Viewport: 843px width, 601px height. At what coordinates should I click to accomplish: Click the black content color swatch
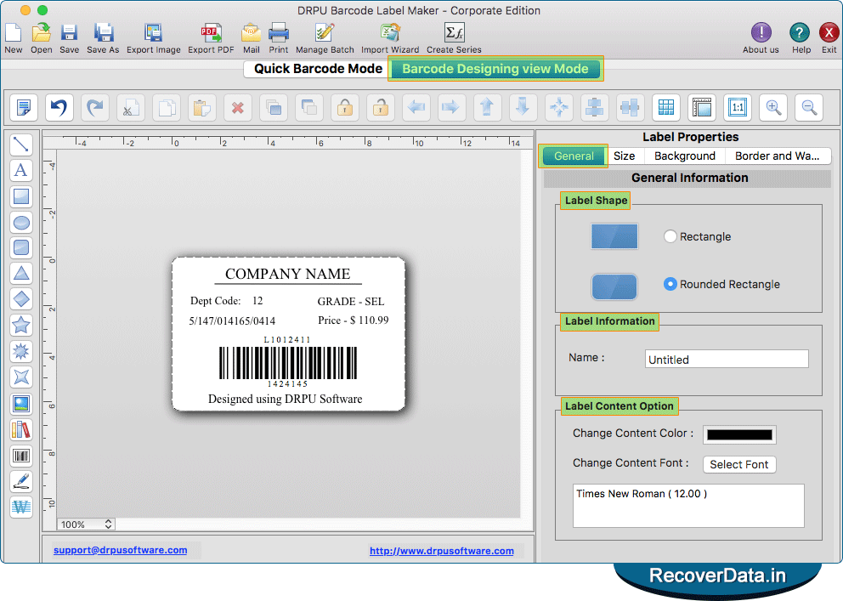coord(739,434)
